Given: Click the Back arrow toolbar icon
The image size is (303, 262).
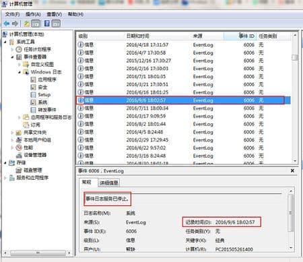Looking at the screenshot, I should point(7,24).
